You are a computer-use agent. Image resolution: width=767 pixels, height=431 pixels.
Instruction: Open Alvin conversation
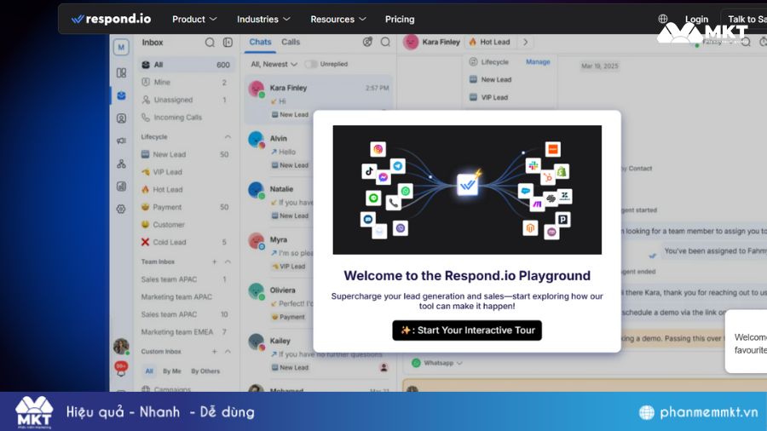[280, 151]
